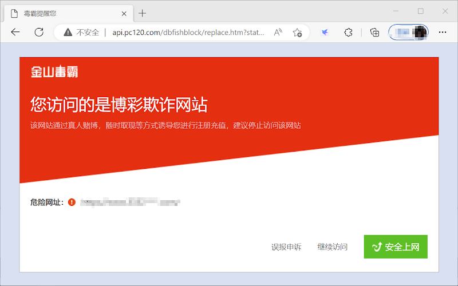Add this page to favorites star icon
The height and width of the screenshot is (286, 458).
pos(297,33)
